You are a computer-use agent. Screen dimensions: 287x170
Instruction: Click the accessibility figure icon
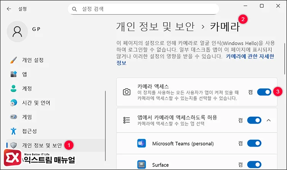coord(13,131)
